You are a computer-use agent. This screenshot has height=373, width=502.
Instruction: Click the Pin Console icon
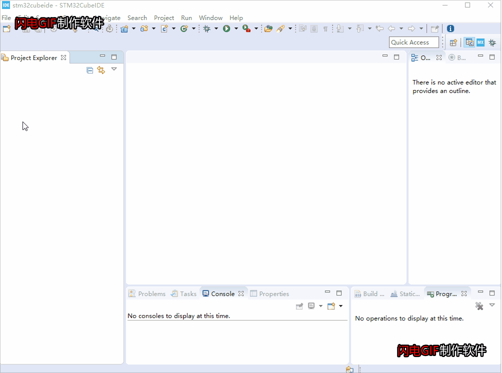click(299, 306)
